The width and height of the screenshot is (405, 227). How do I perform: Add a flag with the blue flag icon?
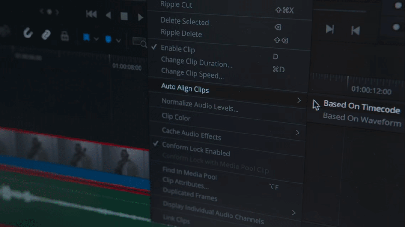pyautogui.click(x=86, y=37)
